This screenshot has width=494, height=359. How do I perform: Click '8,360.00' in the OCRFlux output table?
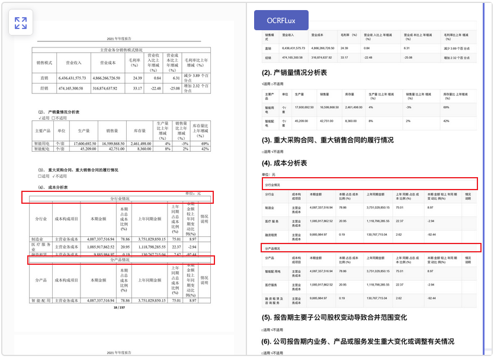(x=351, y=121)
